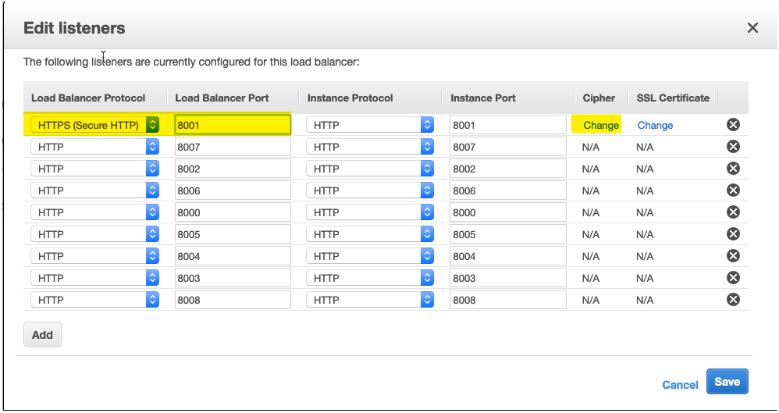Open instance protocol dropdown in 8002 row
Screen dimensions: 779x413
pyautogui.click(x=370, y=169)
